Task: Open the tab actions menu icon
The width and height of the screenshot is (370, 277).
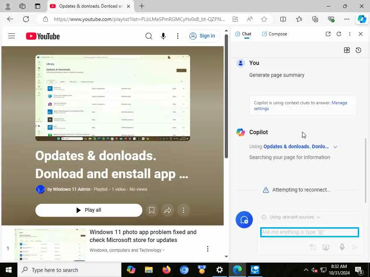Action: pos(38,6)
